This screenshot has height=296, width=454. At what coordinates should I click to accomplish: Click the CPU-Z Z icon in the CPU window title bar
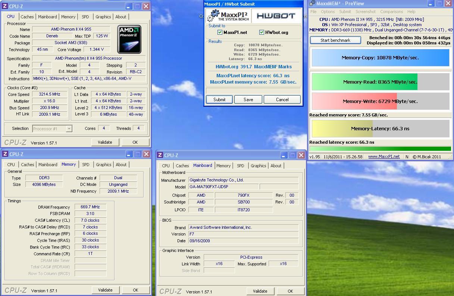pos(5,6)
